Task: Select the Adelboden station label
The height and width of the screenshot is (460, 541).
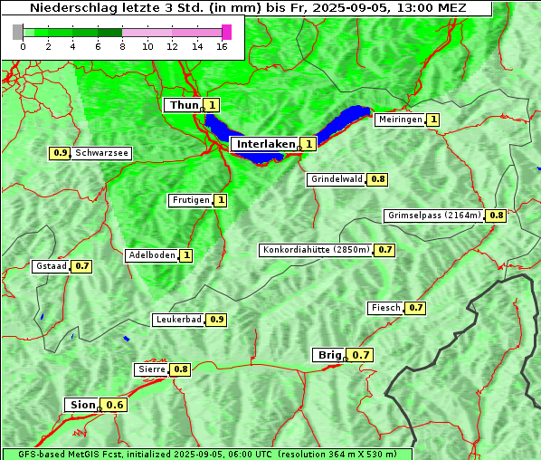Action: (151, 256)
